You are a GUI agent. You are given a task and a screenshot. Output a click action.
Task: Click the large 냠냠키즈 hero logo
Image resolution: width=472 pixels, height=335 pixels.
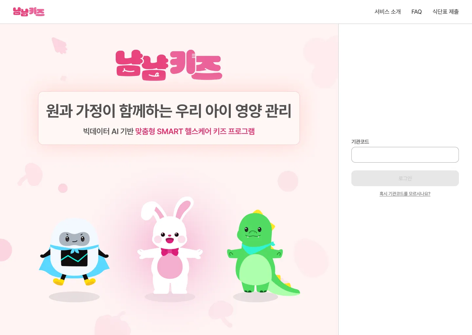pos(169,65)
